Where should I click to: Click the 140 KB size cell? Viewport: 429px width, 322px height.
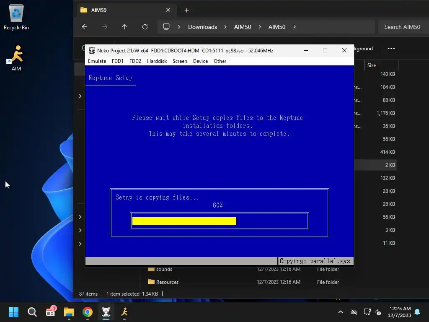coord(388,74)
